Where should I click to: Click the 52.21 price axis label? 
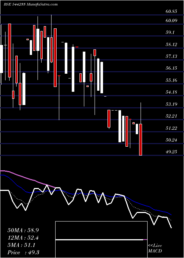(171, 116)
